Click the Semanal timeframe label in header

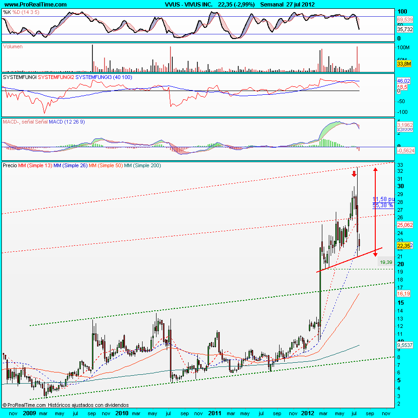pos(272,5)
